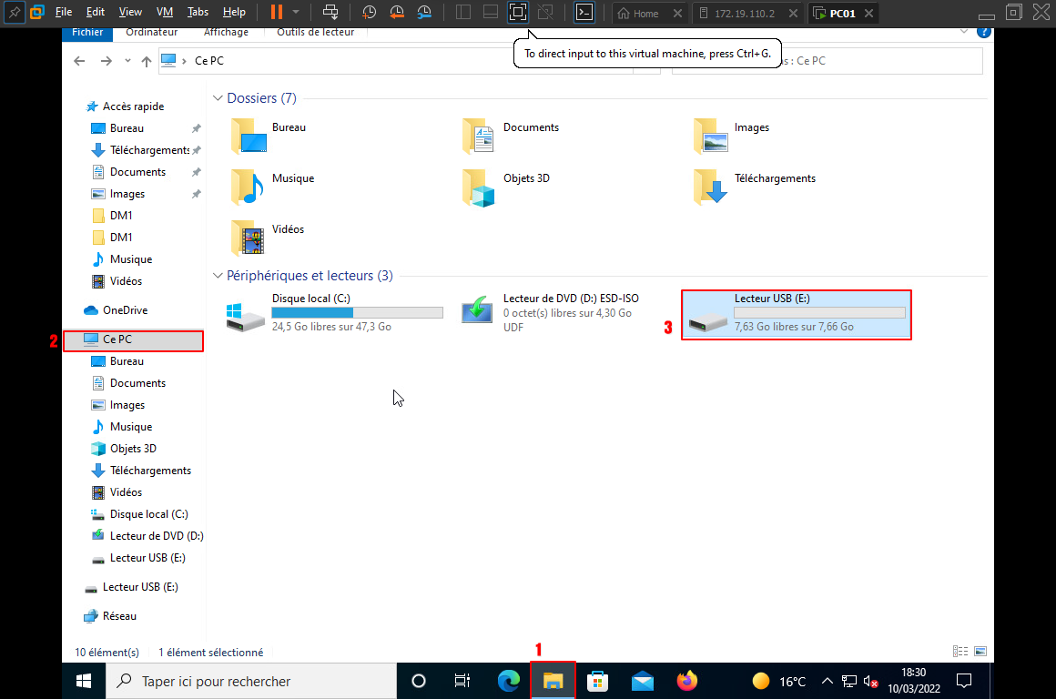Screen dimensions: 1056x699
Task: Click the Windows search box in taskbar
Action: tap(252, 681)
